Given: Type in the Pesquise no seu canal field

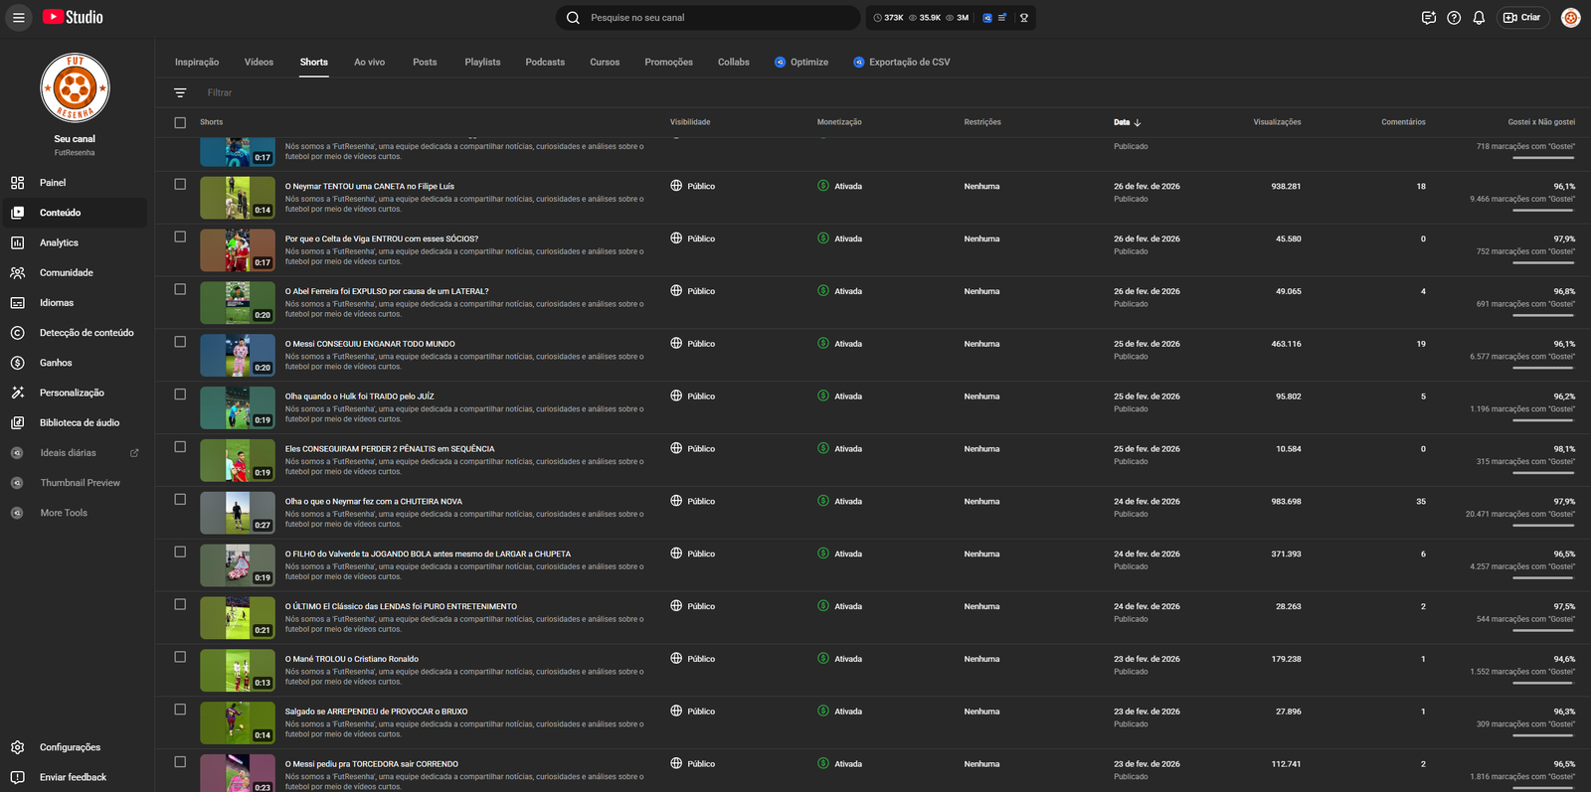Looking at the screenshot, I should tap(716, 18).
